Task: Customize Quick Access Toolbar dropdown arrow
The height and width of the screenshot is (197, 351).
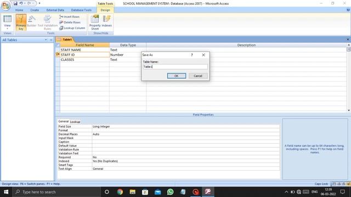Action: [x=39, y=3]
